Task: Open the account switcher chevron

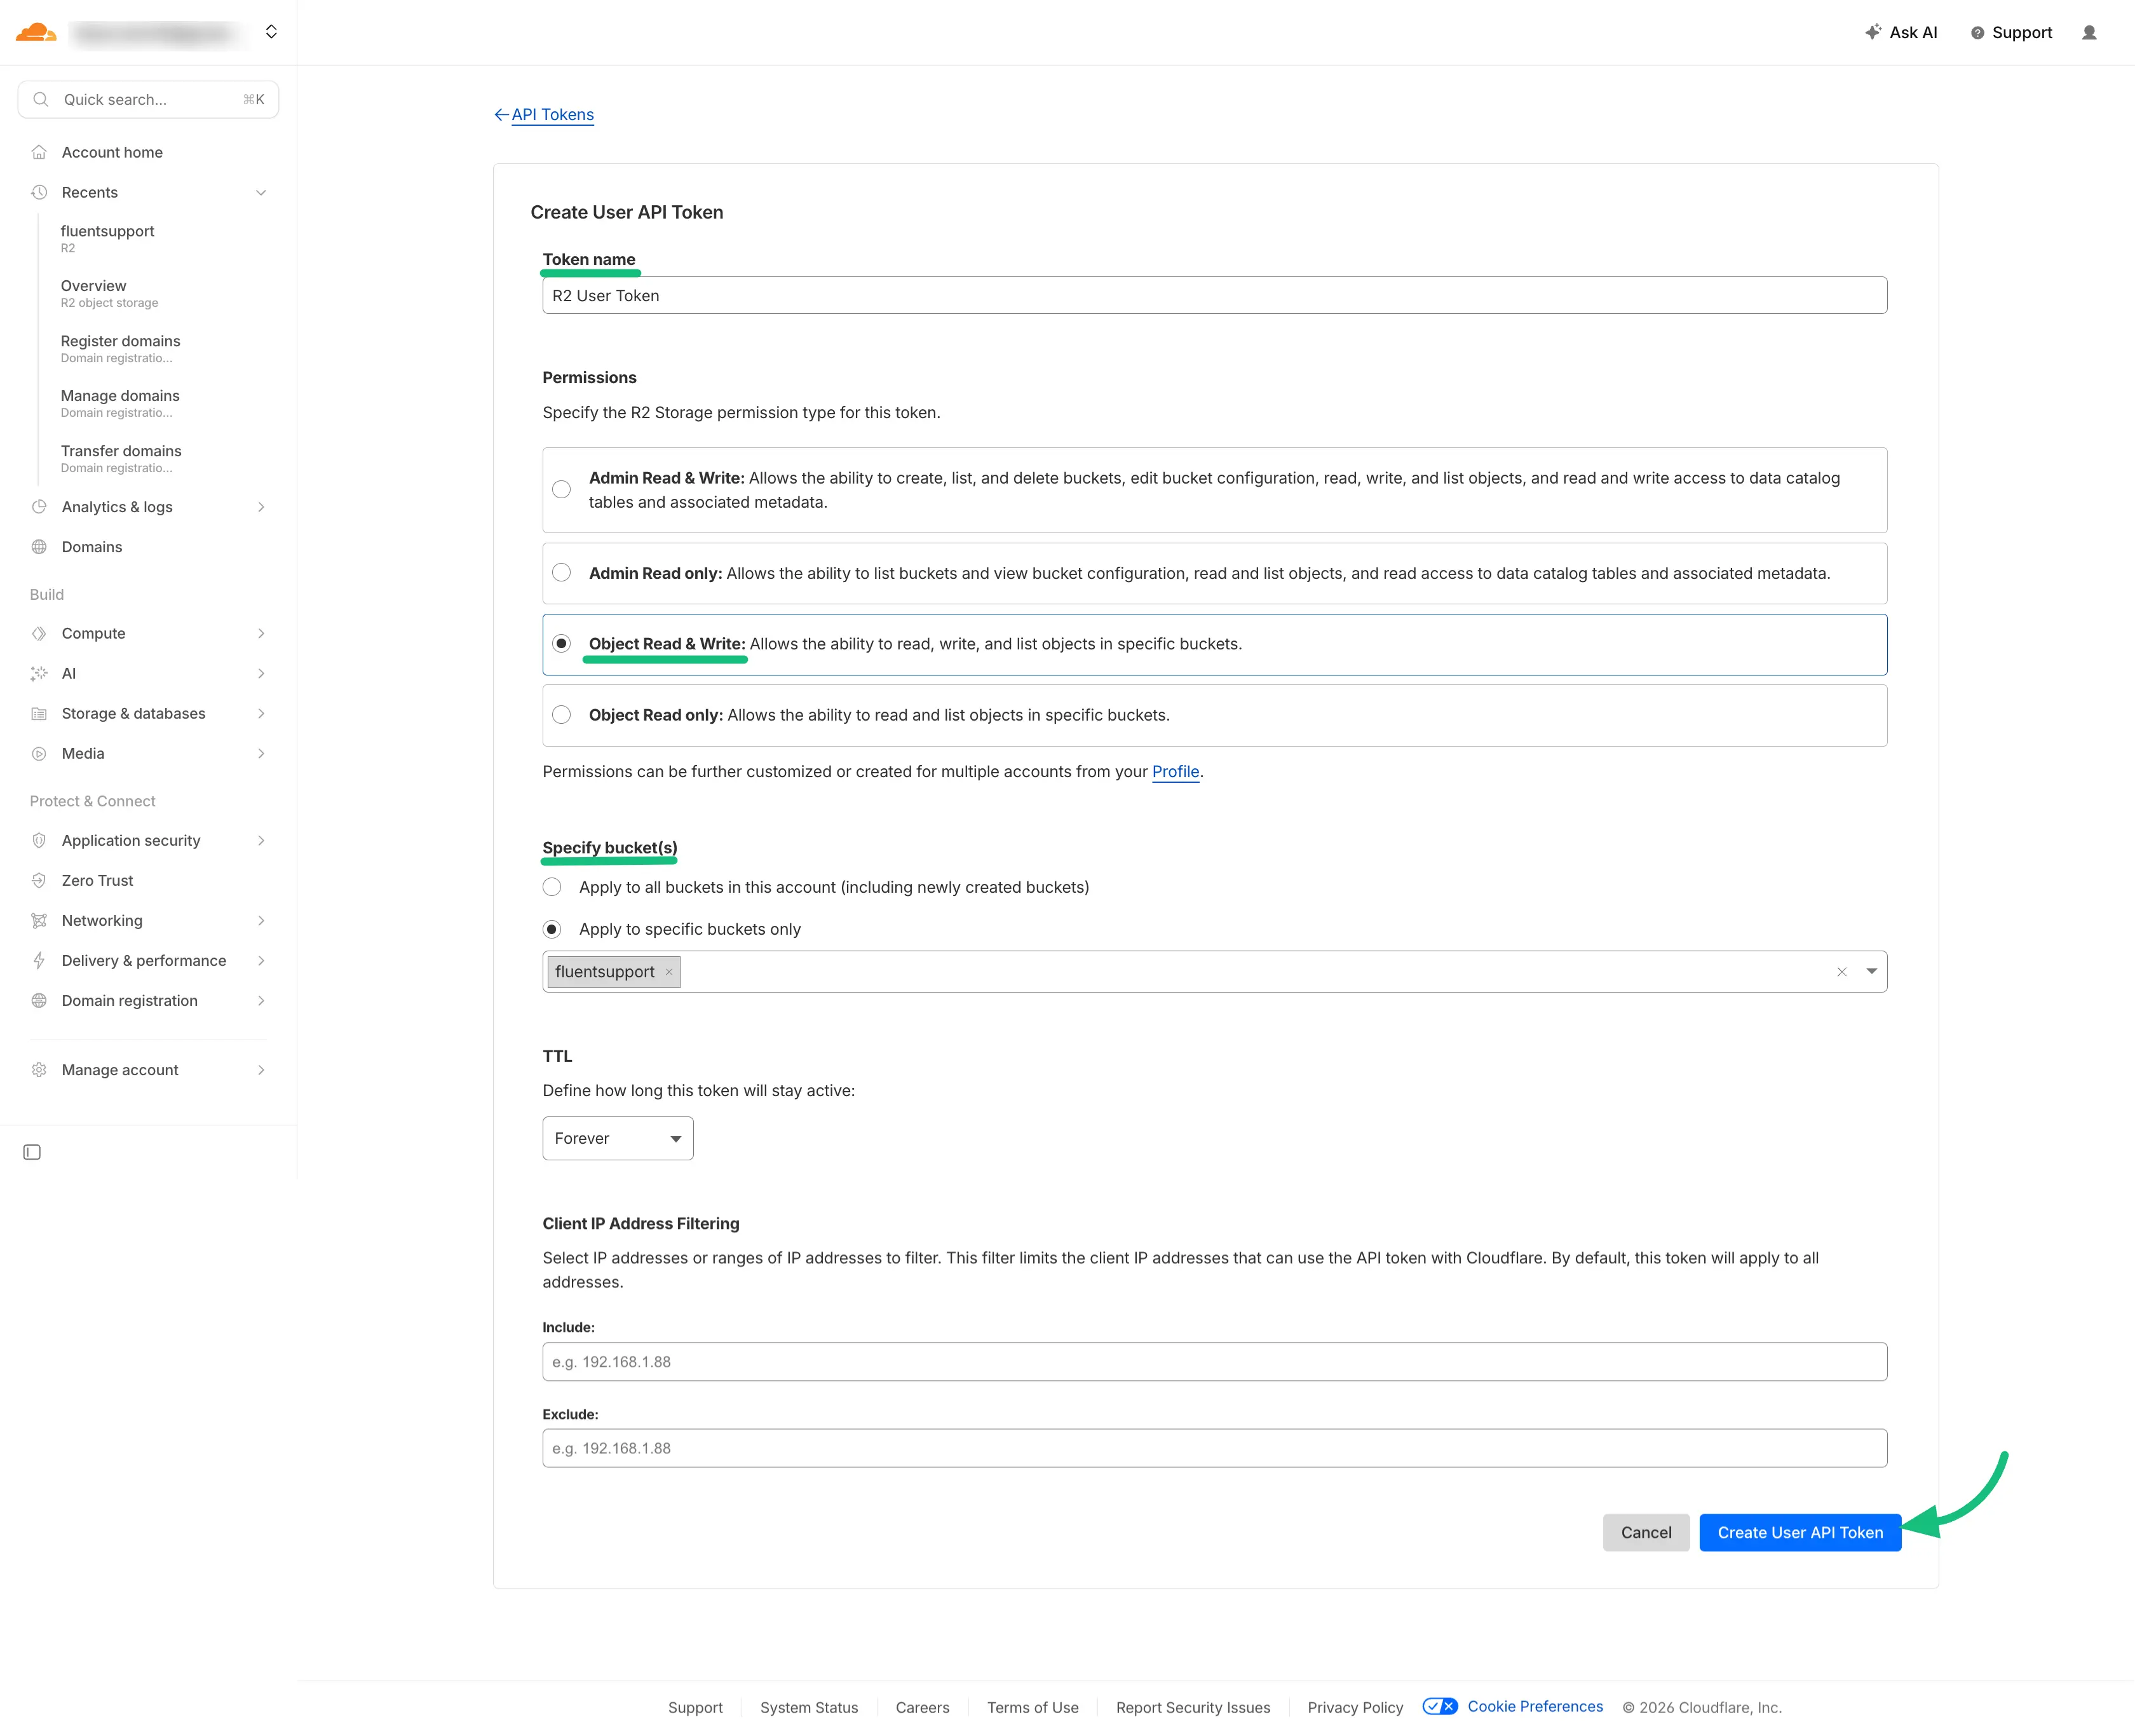Action: coord(271,32)
